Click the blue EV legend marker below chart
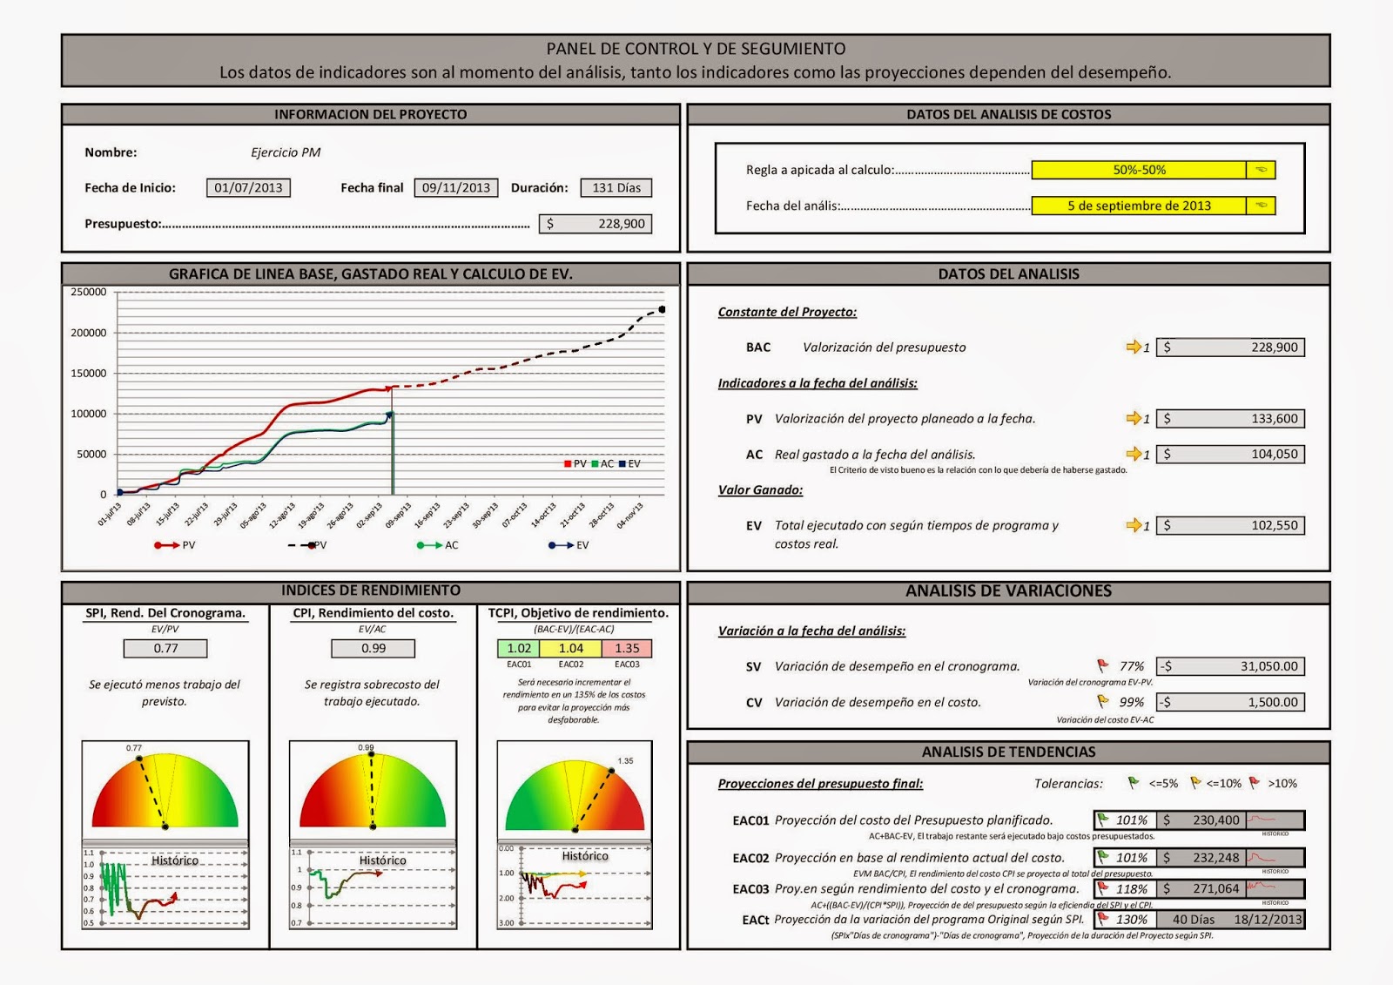Image resolution: width=1393 pixels, height=985 pixels. point(561,545)
